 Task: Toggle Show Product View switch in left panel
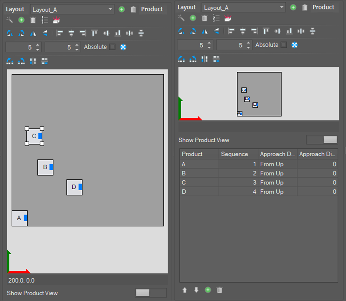(x=151, y=293)
